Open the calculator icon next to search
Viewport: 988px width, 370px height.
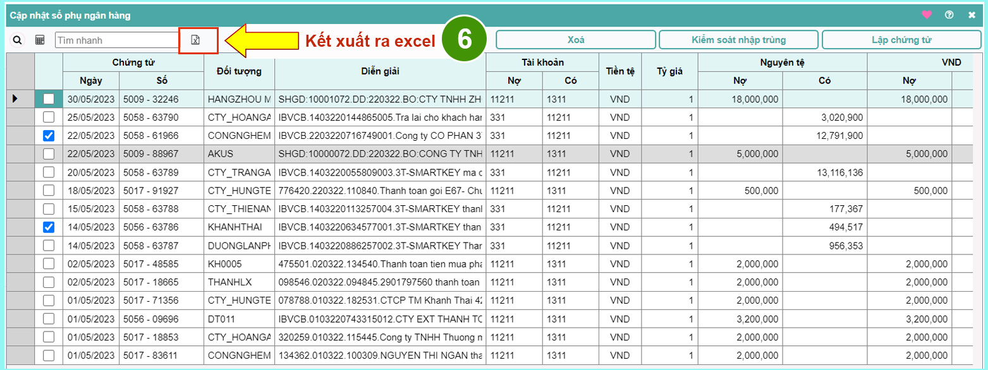click(x=40, y=40)
